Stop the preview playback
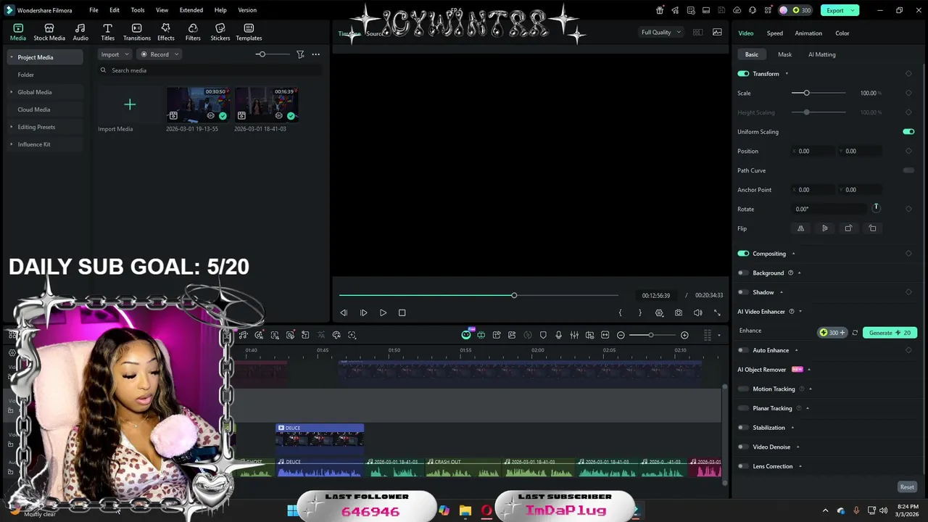 [x=402, y=312]
